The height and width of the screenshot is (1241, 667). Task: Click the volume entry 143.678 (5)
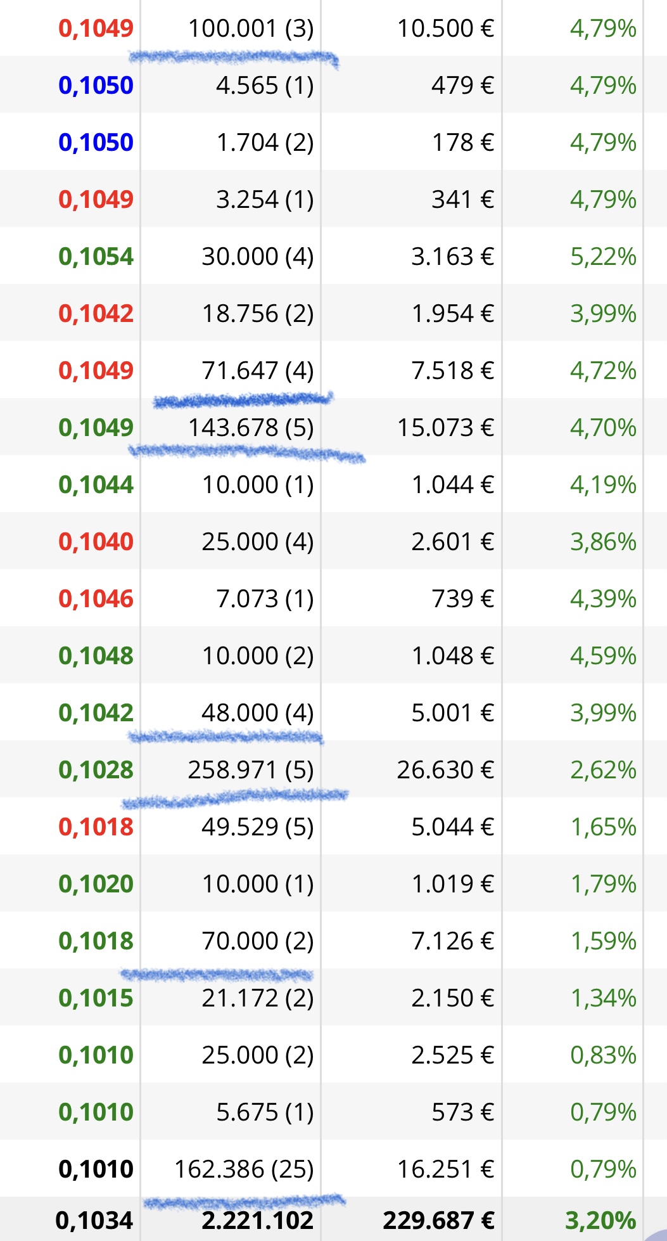coord(251,428)
